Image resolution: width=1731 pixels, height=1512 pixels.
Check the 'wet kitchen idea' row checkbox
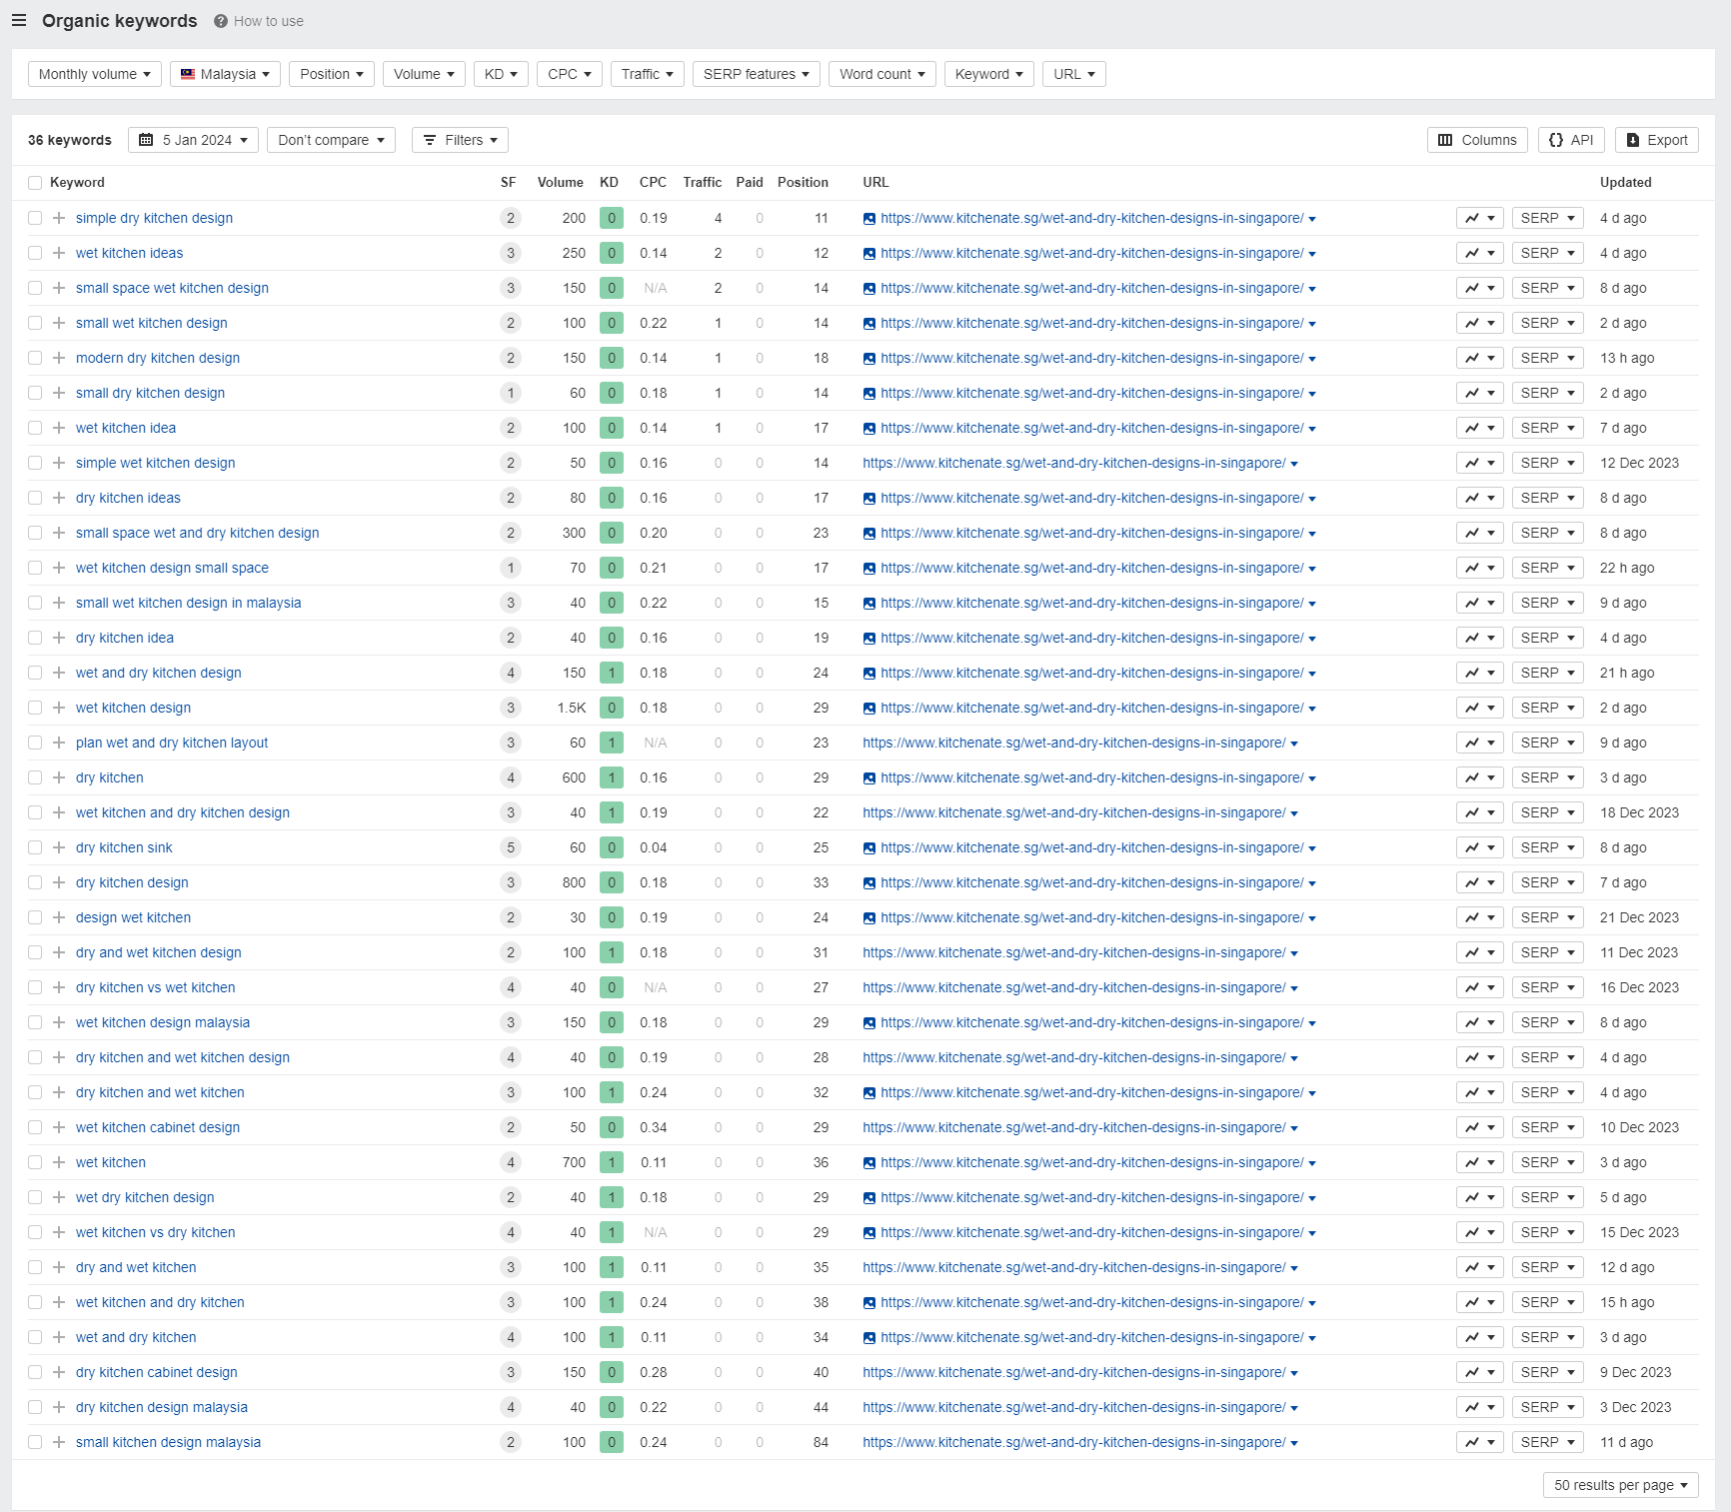pyautogui.click(x=35, y=428)
